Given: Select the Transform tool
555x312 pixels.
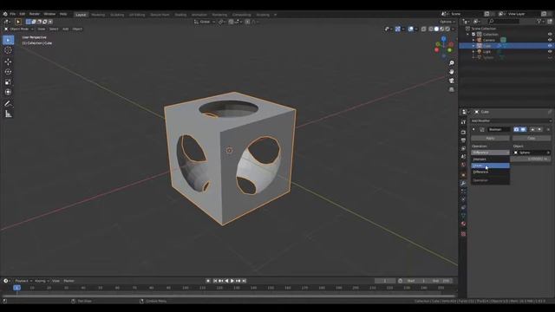Looking at the screenshot, I should coord(8,92).
